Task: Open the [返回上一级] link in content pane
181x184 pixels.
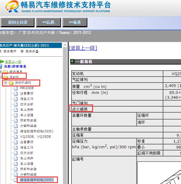Action: [x=83, y=48]
